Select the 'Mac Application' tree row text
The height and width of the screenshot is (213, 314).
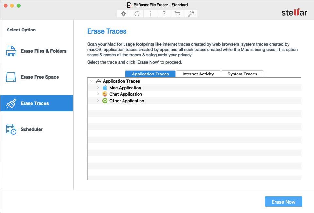[125, 88]
